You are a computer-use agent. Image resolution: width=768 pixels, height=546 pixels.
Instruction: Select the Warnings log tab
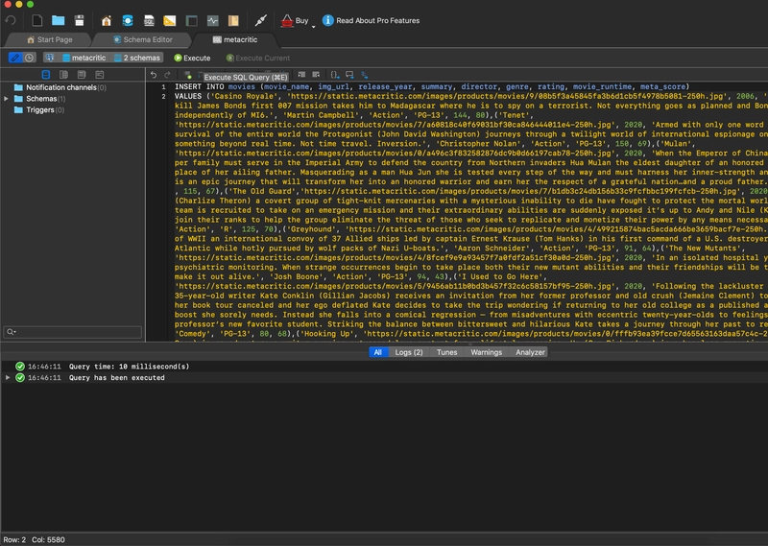(486, 352)
